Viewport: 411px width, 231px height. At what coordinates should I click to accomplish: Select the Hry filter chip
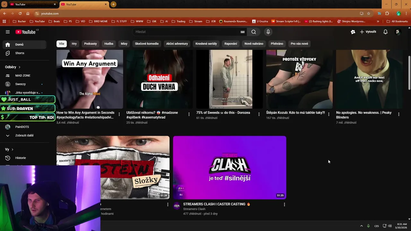(x=74, y=44)
